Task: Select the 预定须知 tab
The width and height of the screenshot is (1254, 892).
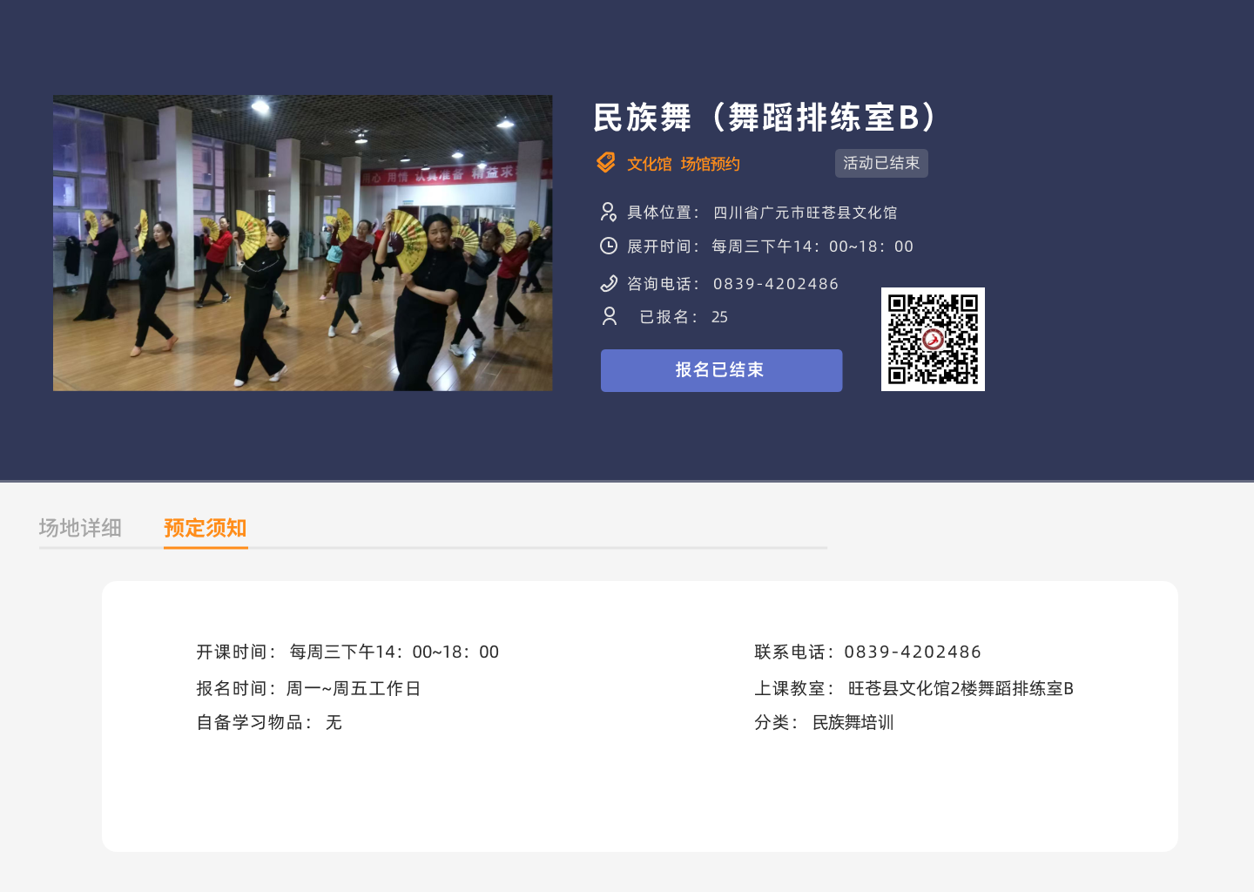Action: coord(206,528)
